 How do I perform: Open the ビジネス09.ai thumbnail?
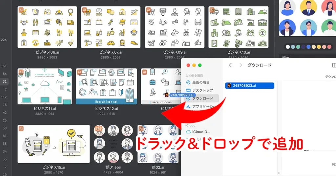tap(175, 27)
